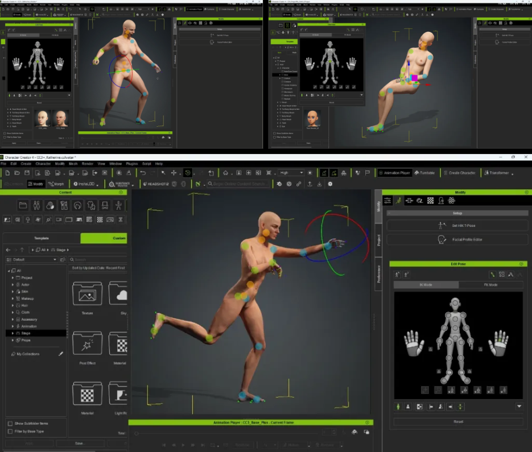Click the Turntable toolbar button
This screenshot has width=532, height=452.
coord(424,173)
